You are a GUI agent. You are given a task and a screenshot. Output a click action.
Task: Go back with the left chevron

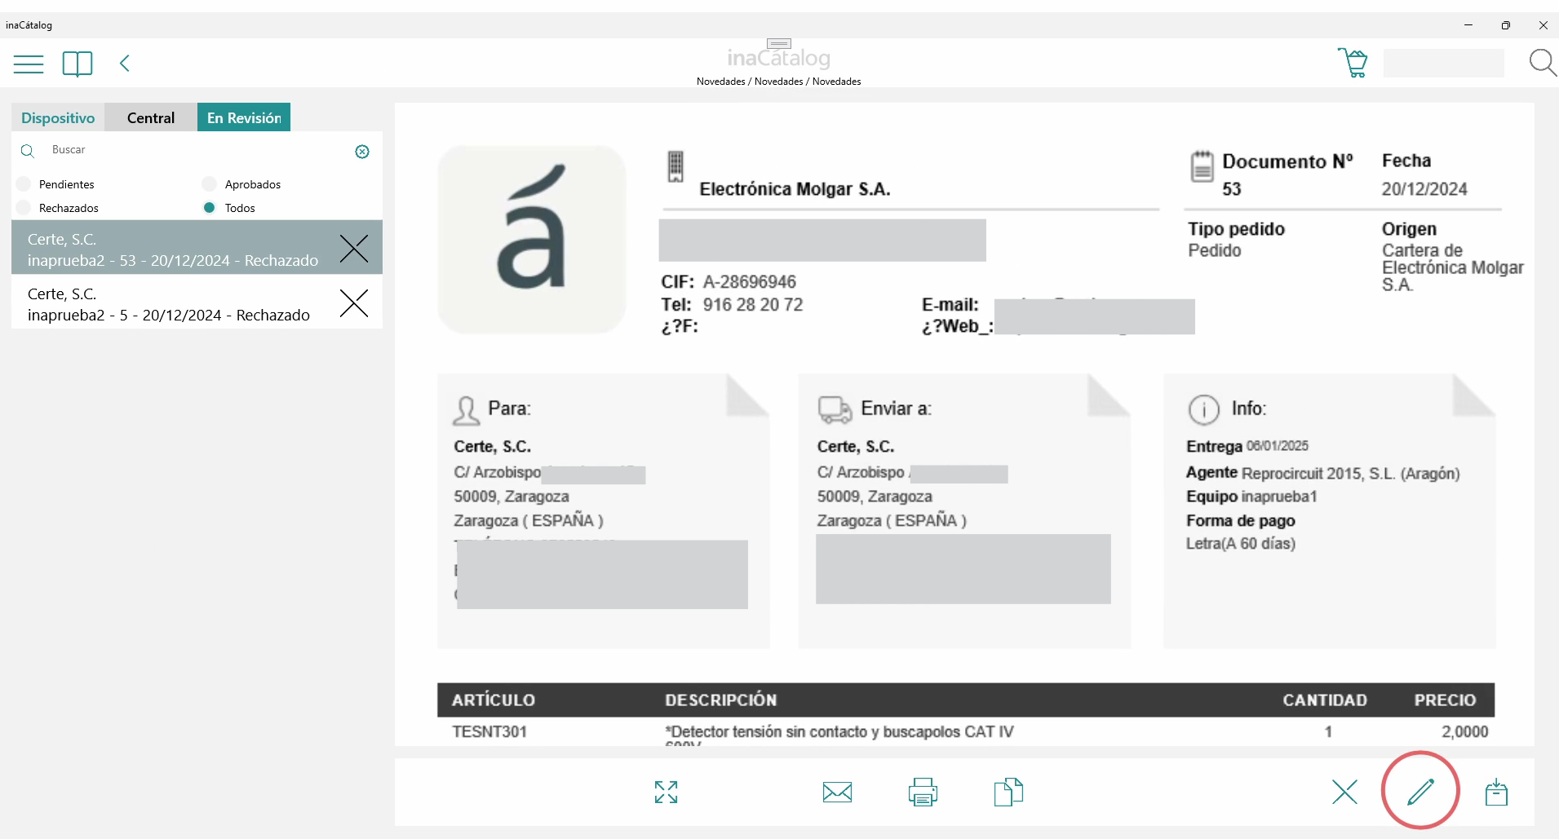125,64
